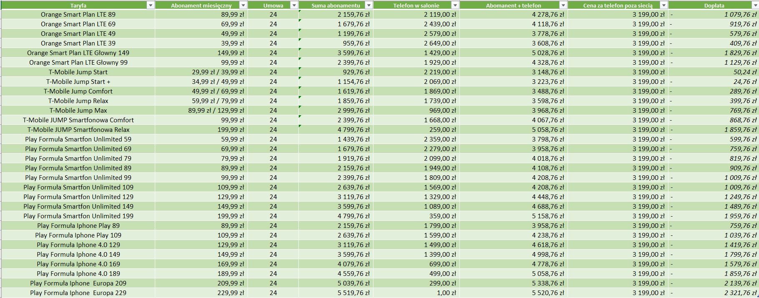
Task: Select the 89,99 zł / 129,99 zł subscription cell
Action: pos(202,110)
